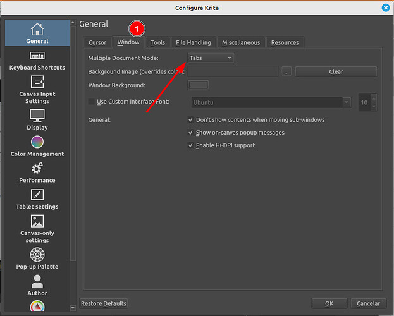Select the Canvas Input Settings icon

(x=37, y=82)
